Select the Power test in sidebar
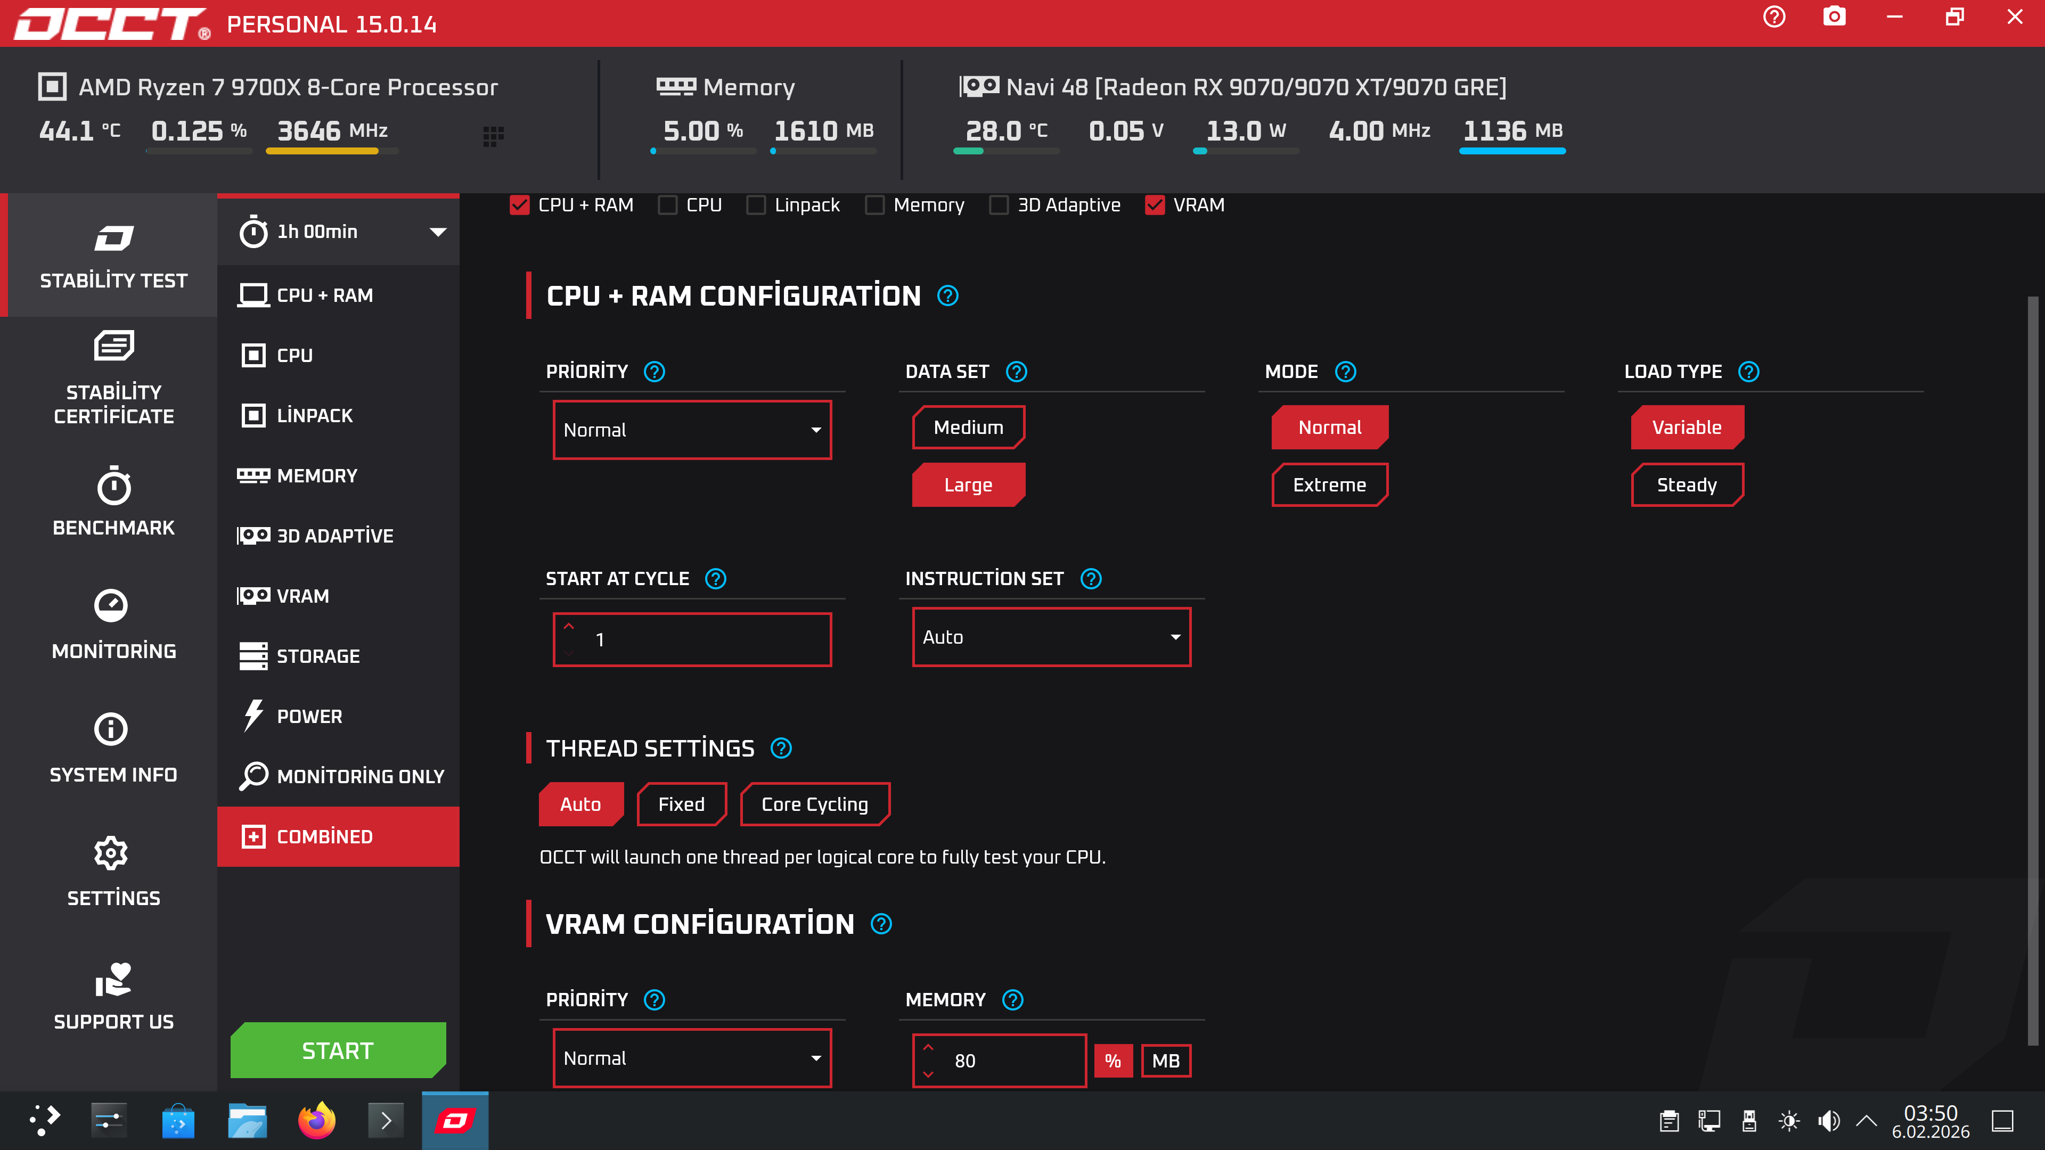 pos(338,716)
